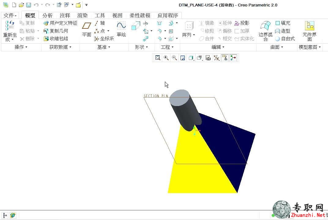Image resolution: width=328 pixels, height=220 pixels.
Task: Start the 草绘 sketch tool
Action: pos(121,29)
